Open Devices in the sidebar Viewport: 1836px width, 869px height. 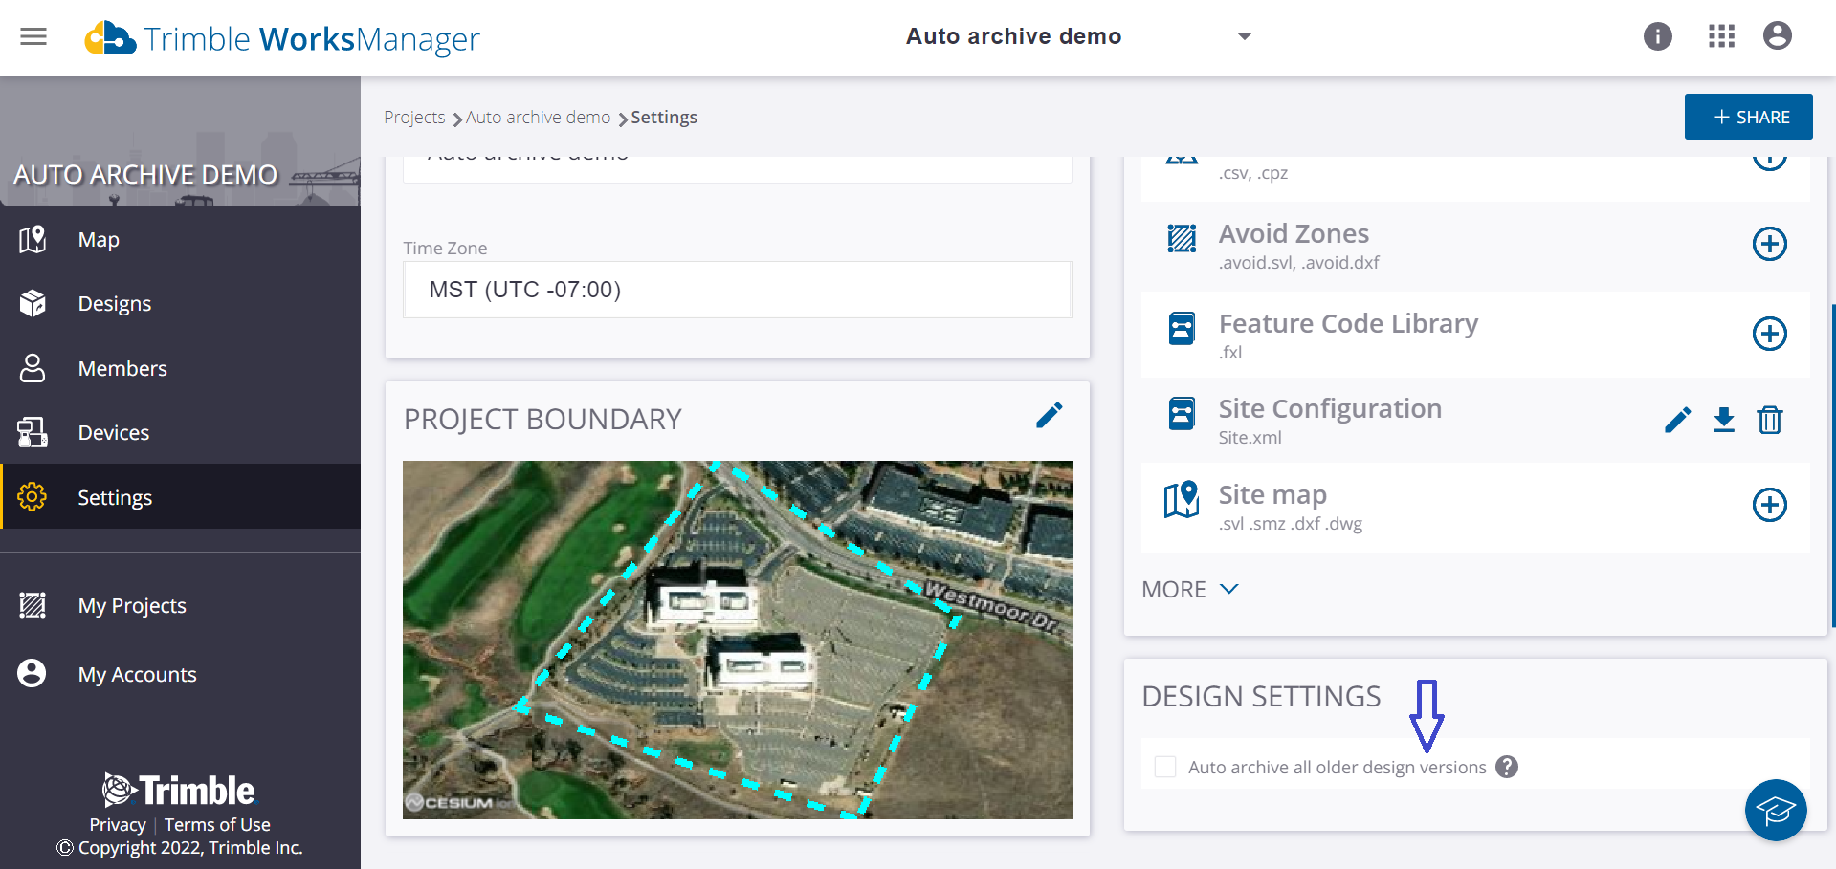tap(114, 433)
